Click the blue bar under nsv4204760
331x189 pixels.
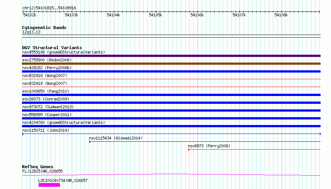(x=171, y=126)
